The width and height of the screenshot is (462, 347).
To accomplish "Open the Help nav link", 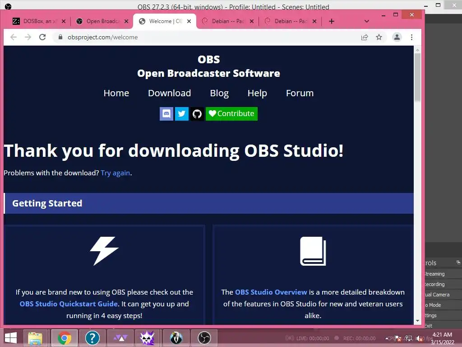I will 257,93.
